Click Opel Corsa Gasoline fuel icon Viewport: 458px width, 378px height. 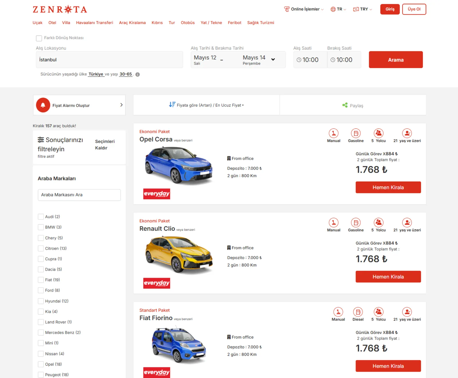click(x=356, y=133)
